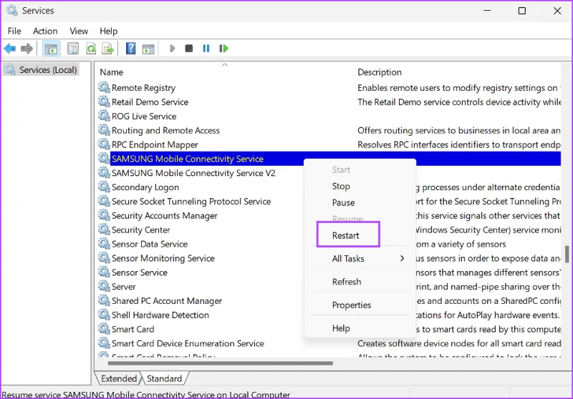573x399 pixels.
Task: Click the vertical scrollbar thumb
Action: click(x=567, y=254)
